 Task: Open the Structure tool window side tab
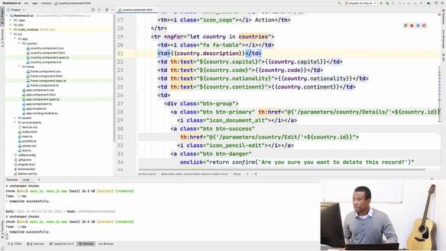tap(2, 38)
